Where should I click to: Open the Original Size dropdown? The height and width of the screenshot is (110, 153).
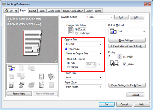pyautogui.click(x=83, y=44)
